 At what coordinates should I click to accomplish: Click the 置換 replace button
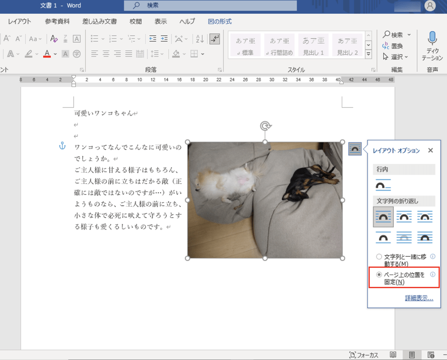point(393,46)
